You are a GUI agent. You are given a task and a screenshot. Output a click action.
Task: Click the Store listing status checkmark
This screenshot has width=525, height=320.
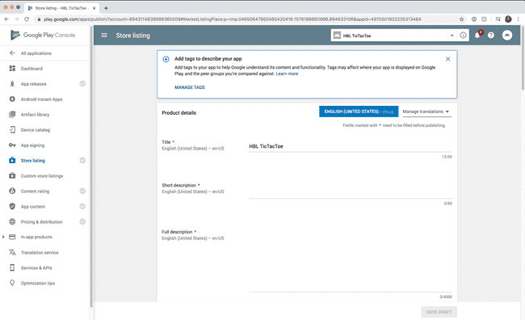82,160
